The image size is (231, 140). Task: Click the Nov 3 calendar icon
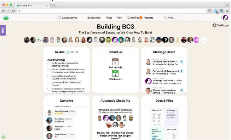pos(115,62)
